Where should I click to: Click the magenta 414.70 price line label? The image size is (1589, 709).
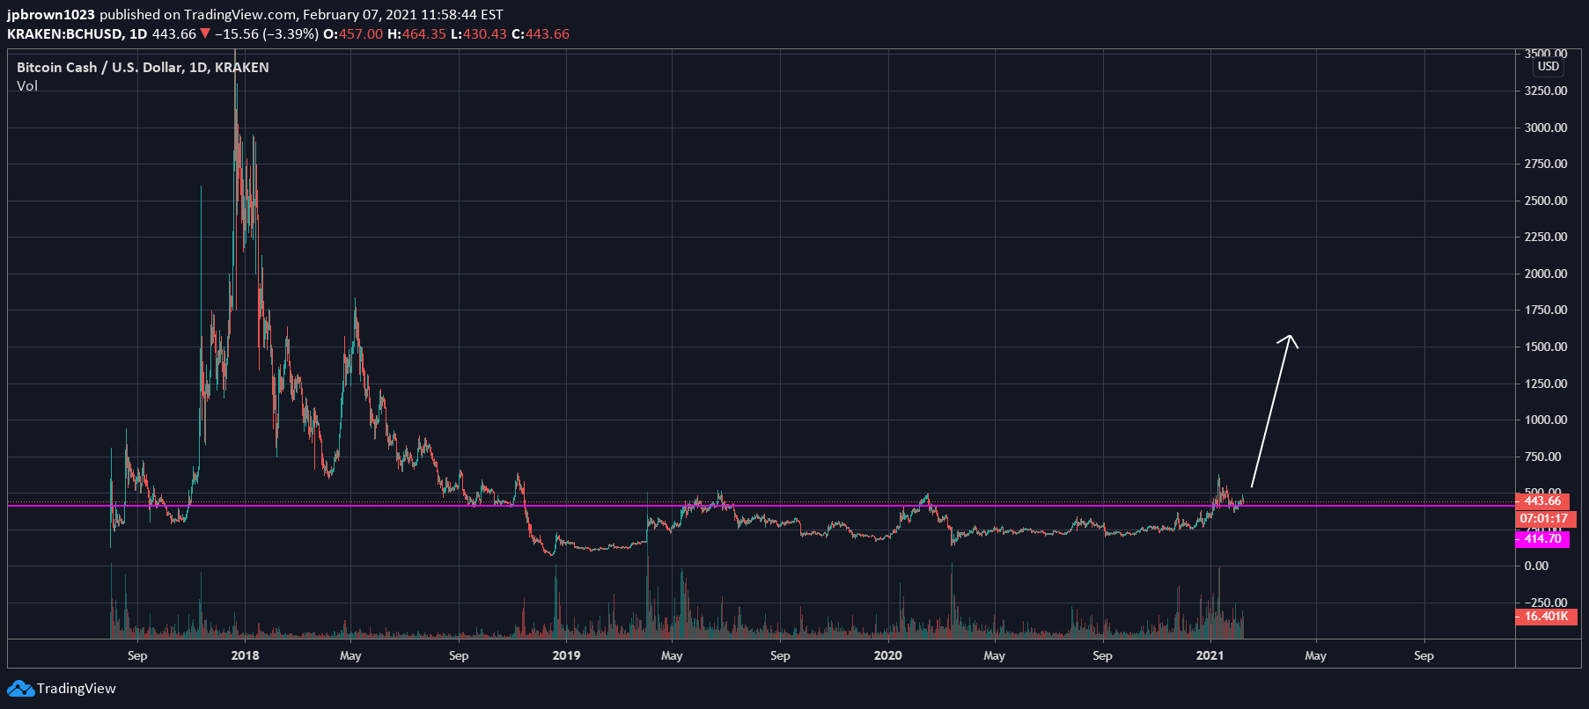(x=1542, y=539)
